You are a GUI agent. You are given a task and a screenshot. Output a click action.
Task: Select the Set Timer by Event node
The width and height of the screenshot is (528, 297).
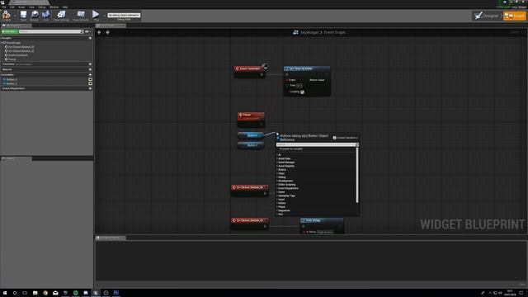click(307, 81)
